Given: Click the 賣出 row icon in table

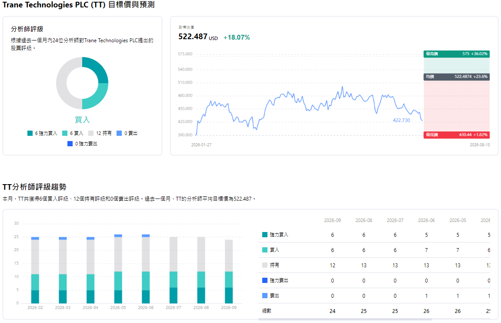Looking at the screenshot, I should point(264,296).
